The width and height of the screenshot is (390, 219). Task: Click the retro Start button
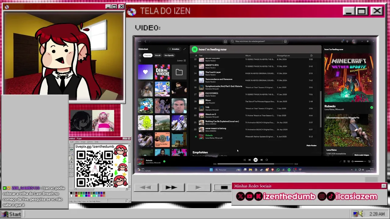(x=11, y=214)
